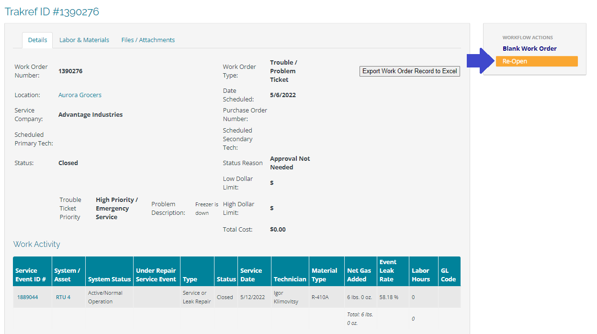Switch to the Labor & Materials tab
Screen dimensions: 597x334
tap(84, 40)
